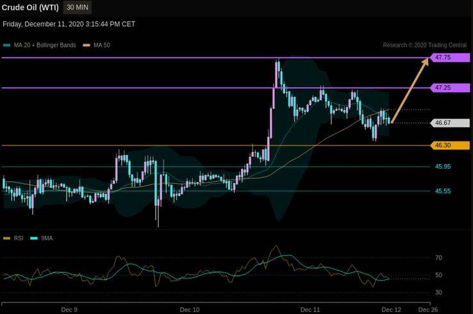
Task: Click the RSI 30 level label
Action: (438, 292)
